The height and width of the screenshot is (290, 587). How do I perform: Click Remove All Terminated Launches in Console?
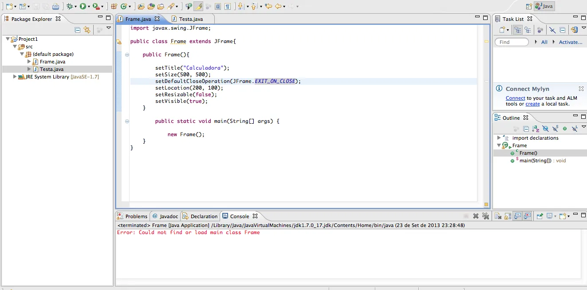[x=485, y=216]
